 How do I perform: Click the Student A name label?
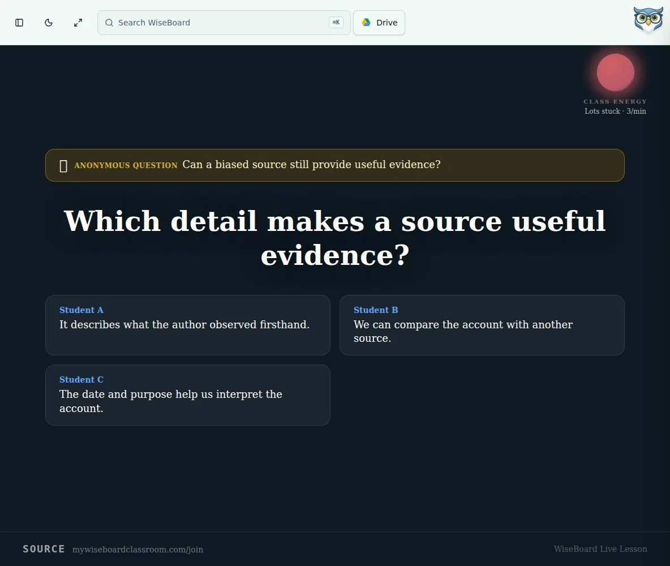(x=81, y=310)
